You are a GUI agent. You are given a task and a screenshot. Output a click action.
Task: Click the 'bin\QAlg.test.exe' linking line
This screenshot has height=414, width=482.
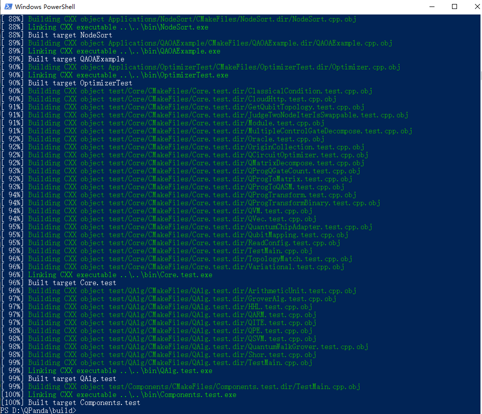(106, 371)
